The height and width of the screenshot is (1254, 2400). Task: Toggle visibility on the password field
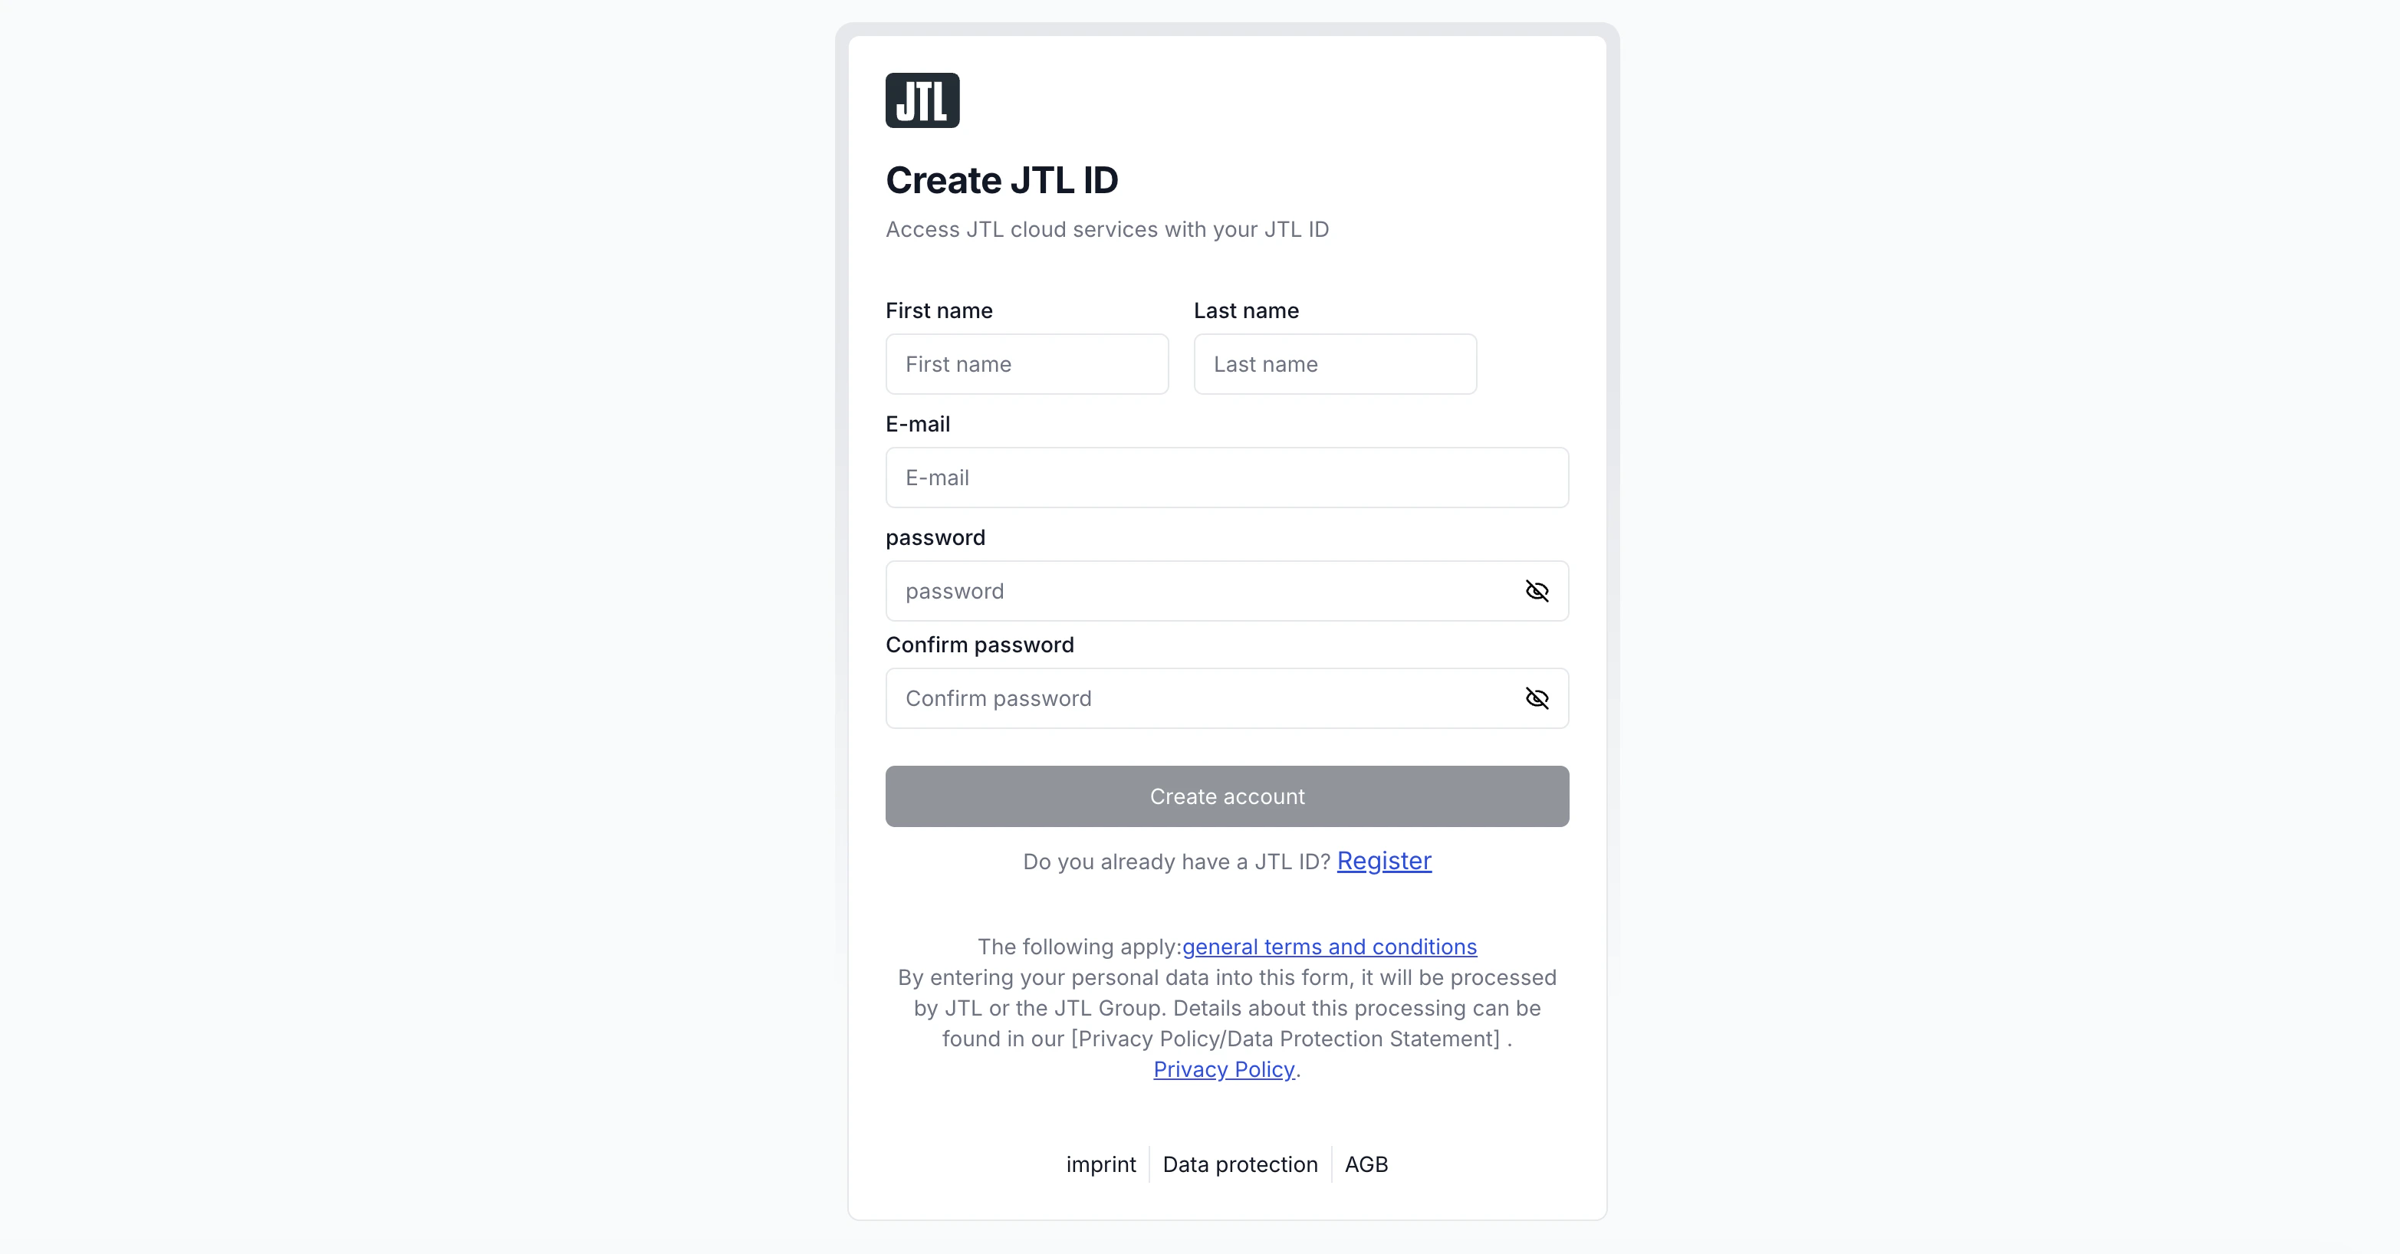(1537, 592)
